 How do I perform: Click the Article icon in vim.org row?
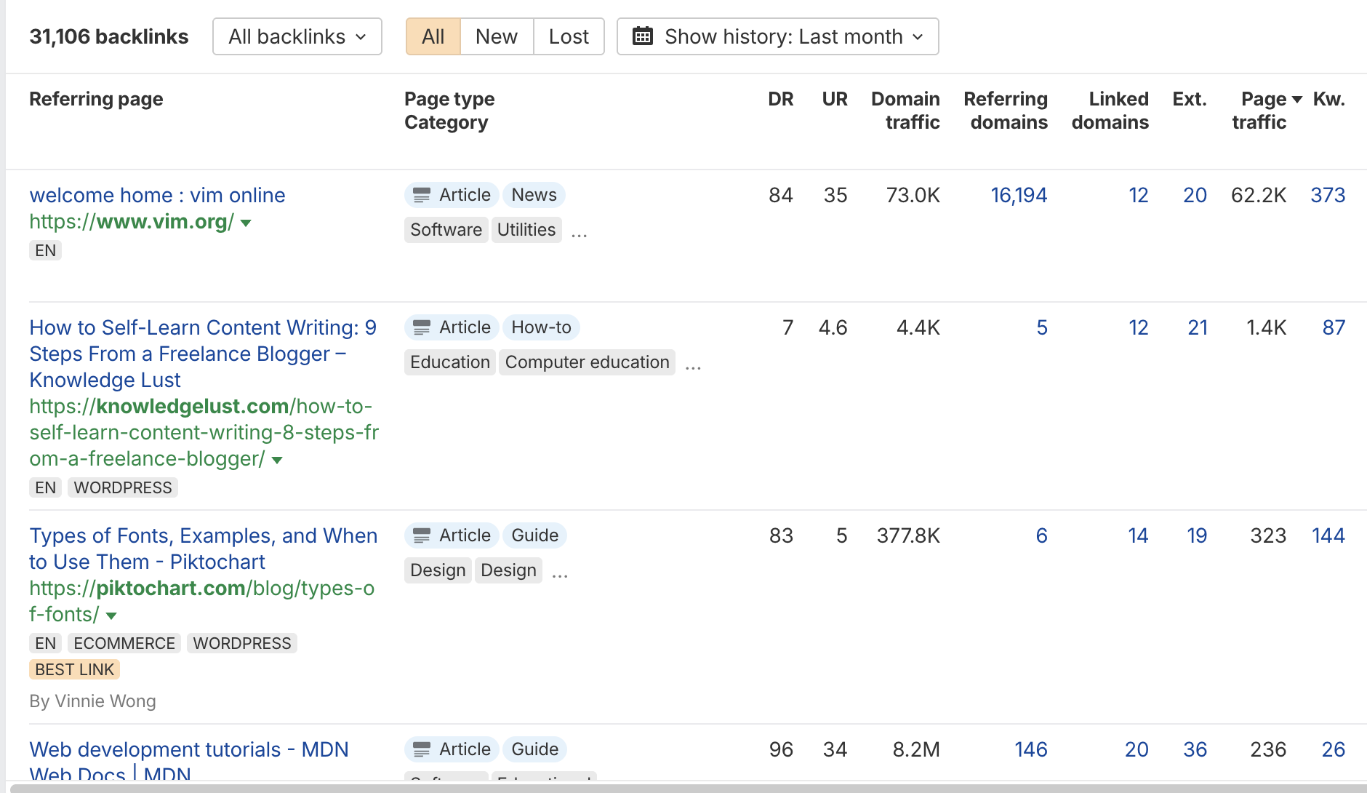422,195
